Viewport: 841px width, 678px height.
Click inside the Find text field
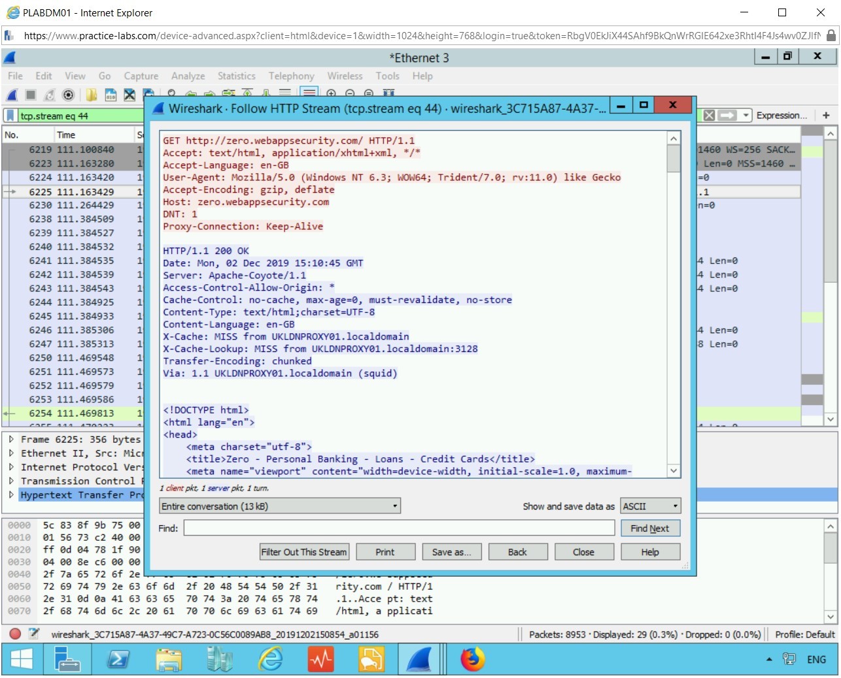tap(399, 528)
